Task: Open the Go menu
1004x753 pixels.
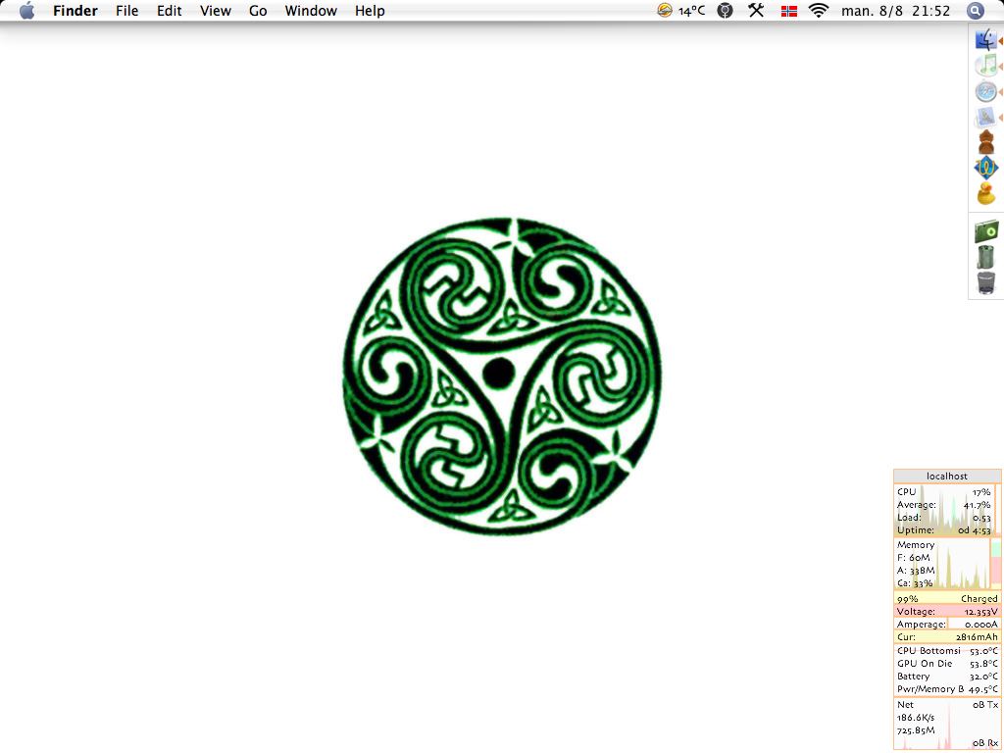Action: point(258,11)
